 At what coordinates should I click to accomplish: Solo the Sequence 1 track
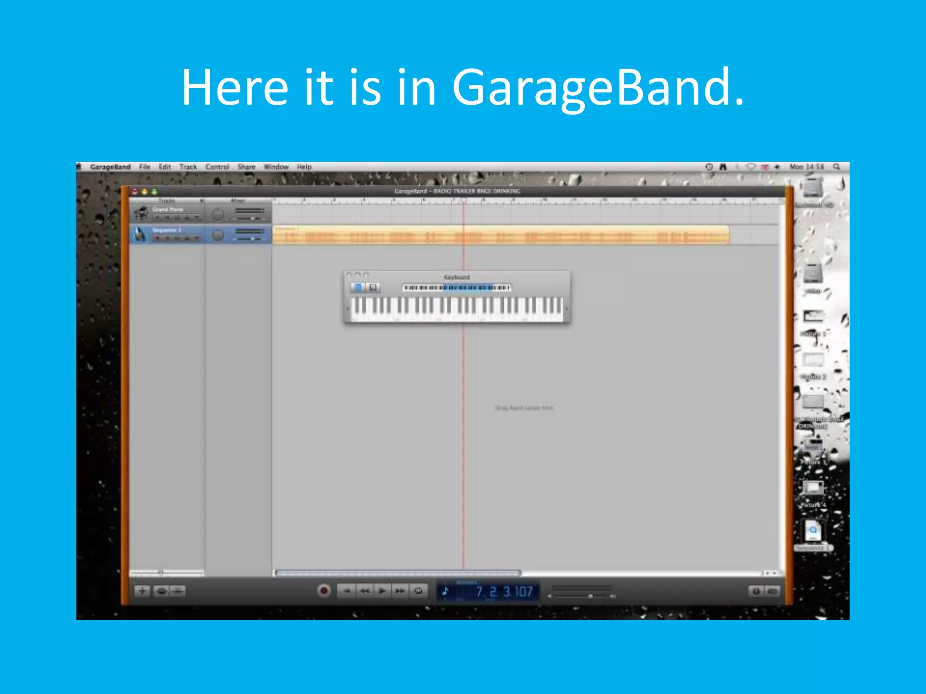tap(177, 238)
